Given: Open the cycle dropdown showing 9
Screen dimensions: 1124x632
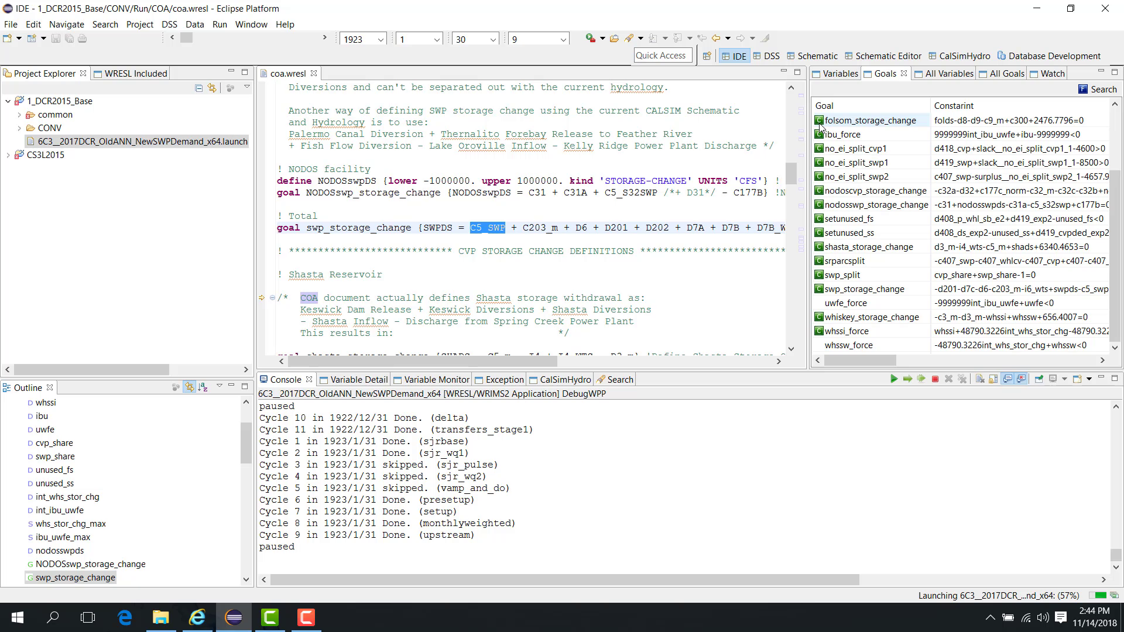Looking at the screenshot, I should coord(563,40).
